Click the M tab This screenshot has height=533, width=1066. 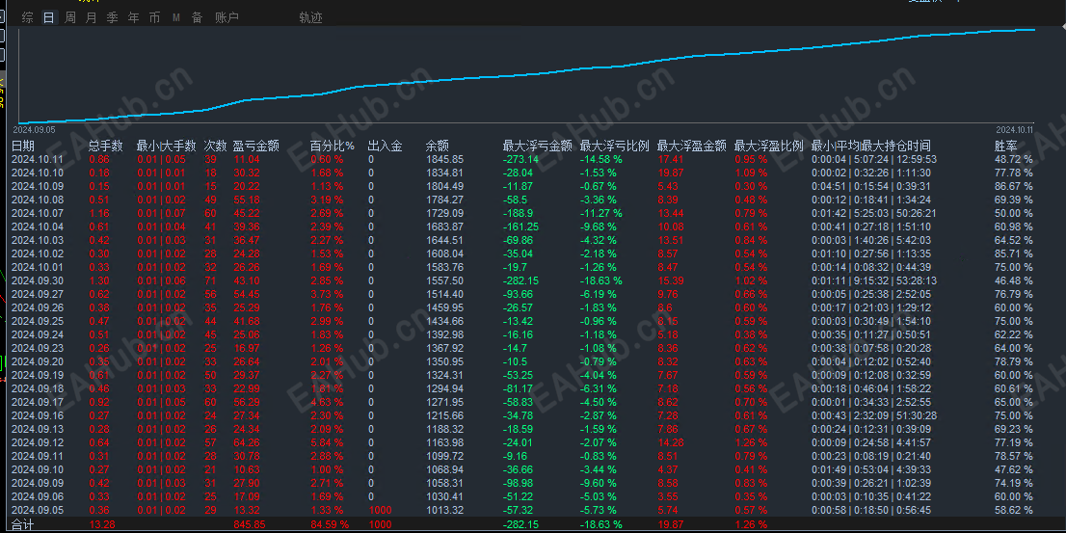pyautogui.click(x=176, y=17)
